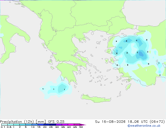Click the 'Precipitation' title word
Image resolution: width=166 pixels, height=128 pixels.
pos(11,122)
